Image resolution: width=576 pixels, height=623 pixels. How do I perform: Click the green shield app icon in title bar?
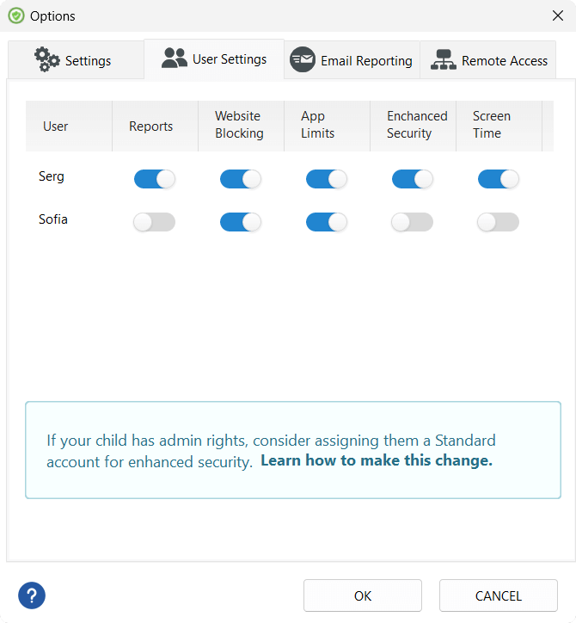15,15
